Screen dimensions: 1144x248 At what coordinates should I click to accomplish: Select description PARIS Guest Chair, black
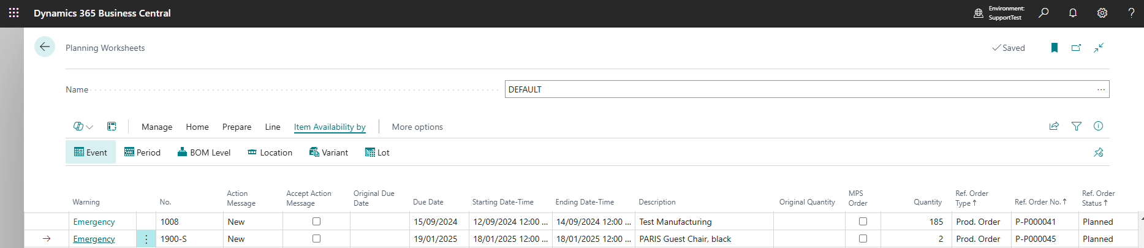point(704,239)
